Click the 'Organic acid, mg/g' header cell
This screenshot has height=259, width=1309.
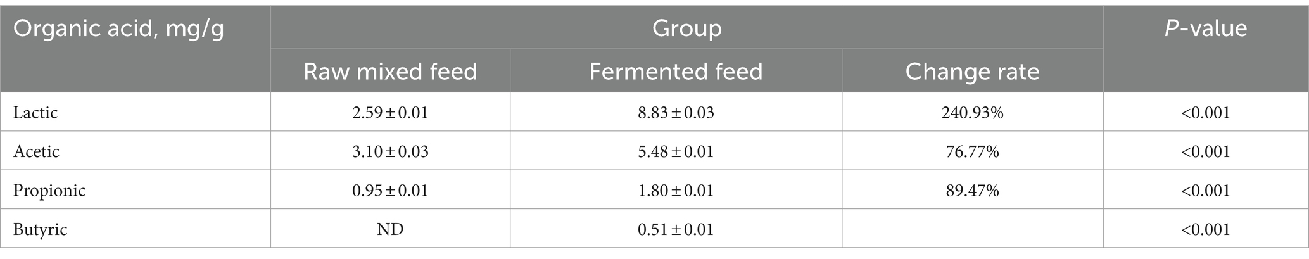136,49
